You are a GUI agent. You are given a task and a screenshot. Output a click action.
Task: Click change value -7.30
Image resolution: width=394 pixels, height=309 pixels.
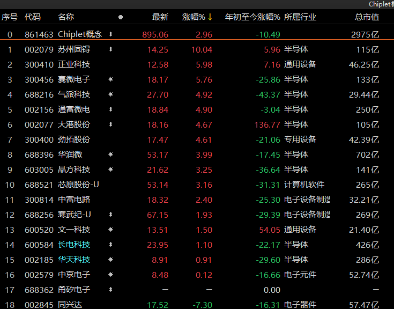[x=203, y=305]
